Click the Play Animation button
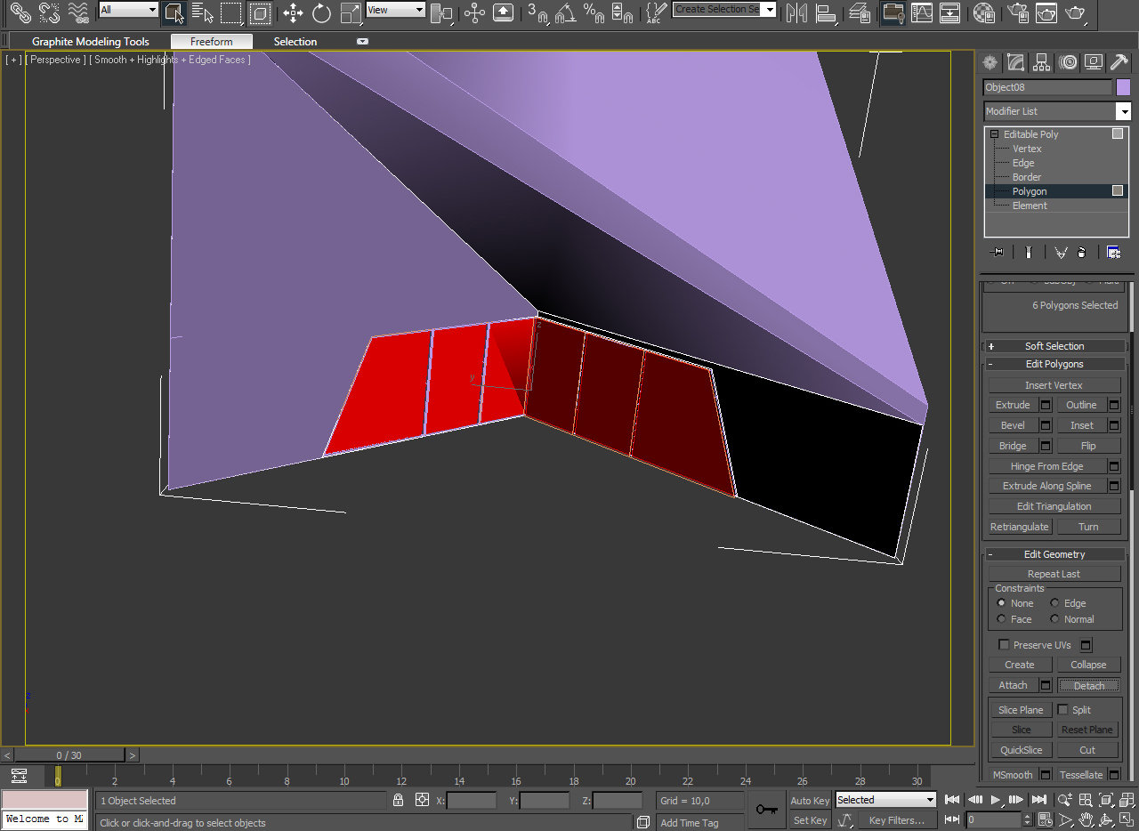This screenshot has height=831, width=1139. tap(996, 800)
